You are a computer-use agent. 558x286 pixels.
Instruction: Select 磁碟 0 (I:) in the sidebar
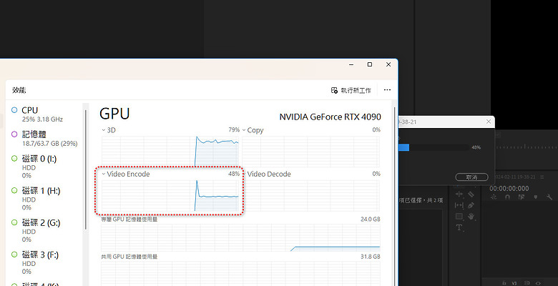46,167
